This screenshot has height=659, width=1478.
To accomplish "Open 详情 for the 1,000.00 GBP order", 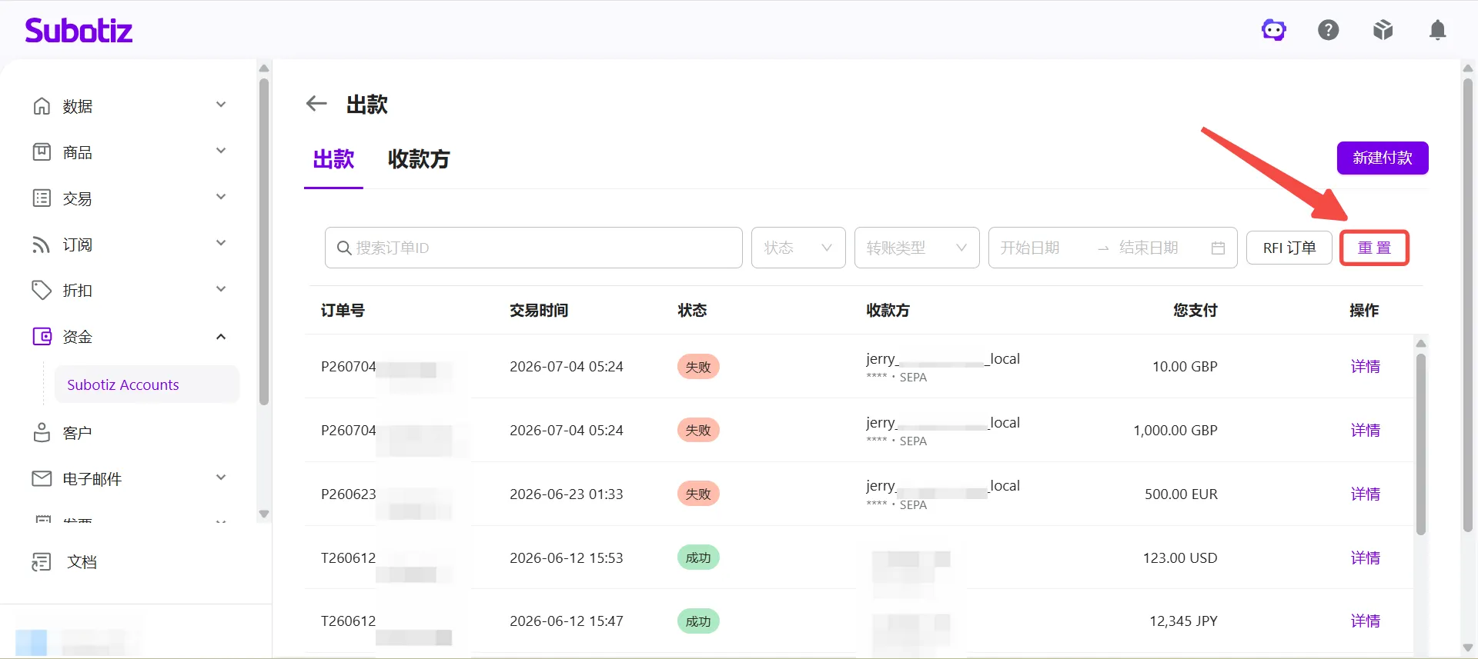I will [x=1365, y=431].
